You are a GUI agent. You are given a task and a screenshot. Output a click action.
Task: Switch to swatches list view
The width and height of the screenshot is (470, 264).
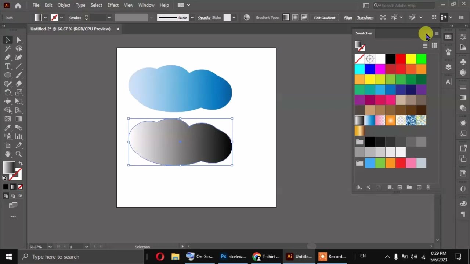(425, 45)
